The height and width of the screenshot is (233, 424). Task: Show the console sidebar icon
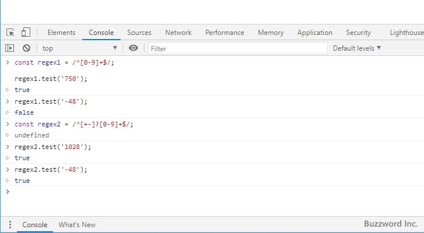10,48
